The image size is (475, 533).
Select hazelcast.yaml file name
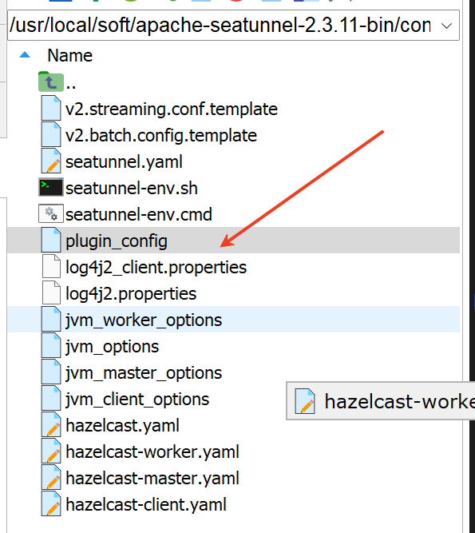coord(122,425)
